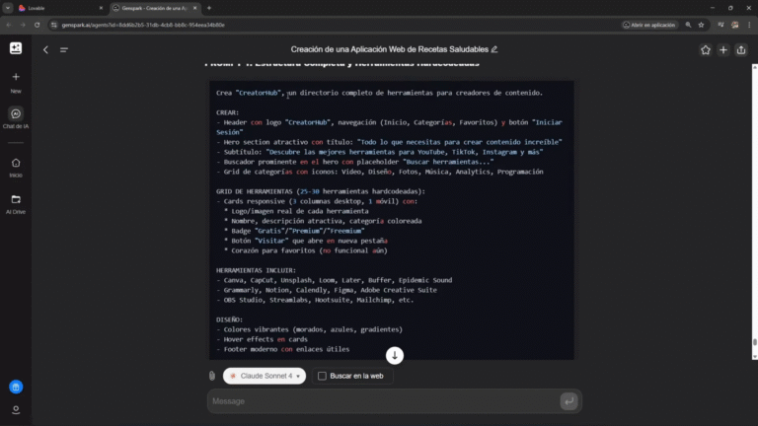Open the user profile icon in sidebar
The width and height of the screenshot is (758, 426).
pos(16,410)
